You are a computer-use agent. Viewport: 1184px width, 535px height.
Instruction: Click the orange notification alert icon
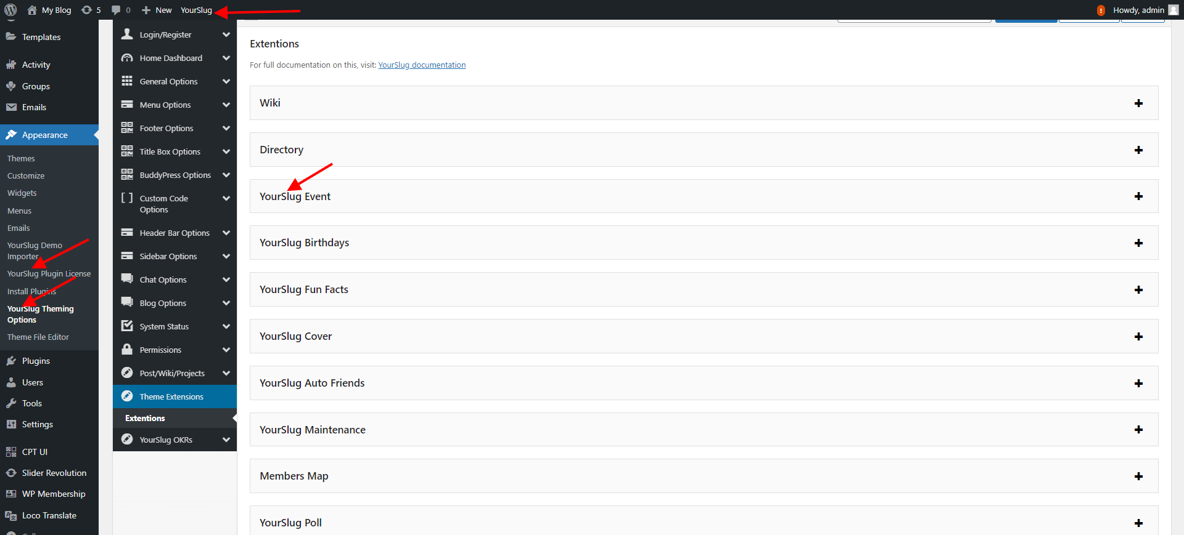click(1101, 10)
